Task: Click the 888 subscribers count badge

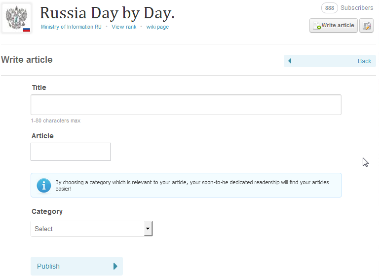Action: click(x=329, y=8)
